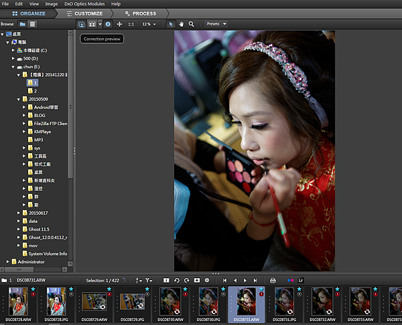Click the print icon in filmstrip toolbar
The height and width of the screenshot is (325, 402).
(x=273, y=280)
